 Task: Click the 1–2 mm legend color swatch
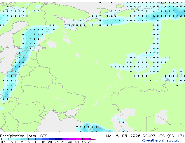coord(18,139)
